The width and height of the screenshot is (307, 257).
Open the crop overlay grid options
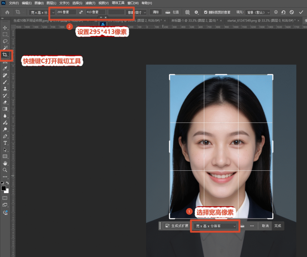(187, 12)
